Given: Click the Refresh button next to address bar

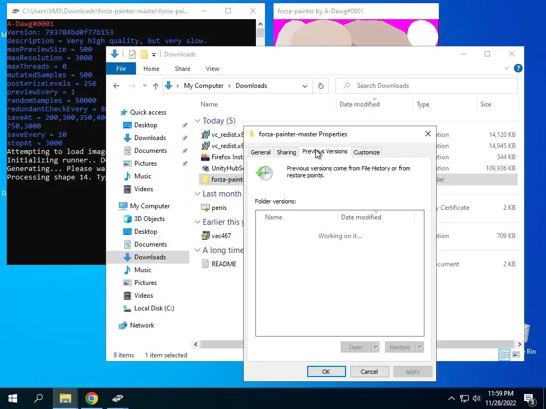Looking at the screenshot, I should [320, 86].
